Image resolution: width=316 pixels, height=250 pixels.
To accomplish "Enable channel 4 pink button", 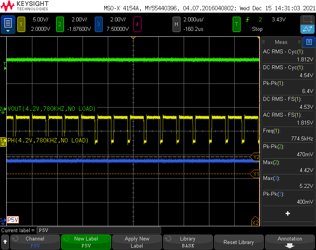I will pyautogui.click(x=137, y=25).
